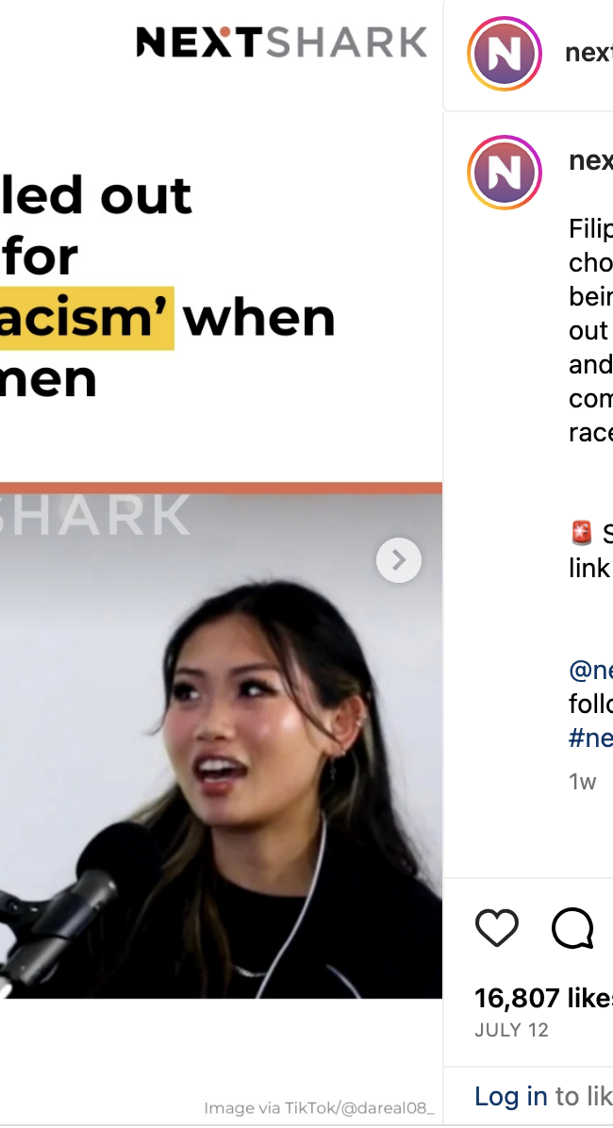Image resolution: width=613 pixels, height=1128 pixels.
Task: Click the @ne mention link
Action: [590, 670]
